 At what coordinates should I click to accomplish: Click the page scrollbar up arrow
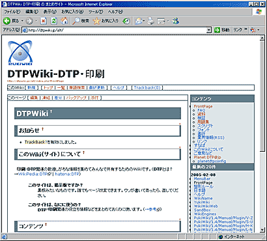point(262,38)
